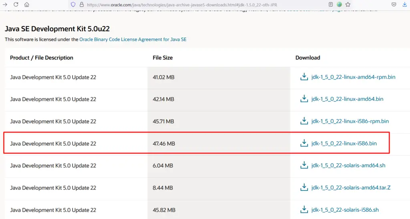
Task: Click description text in the 45.82 MB row
Action: [53, 210]
